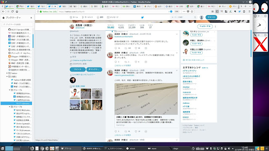
Task: Retweet the tweet with document photo
Action: [x=126, y=131]
